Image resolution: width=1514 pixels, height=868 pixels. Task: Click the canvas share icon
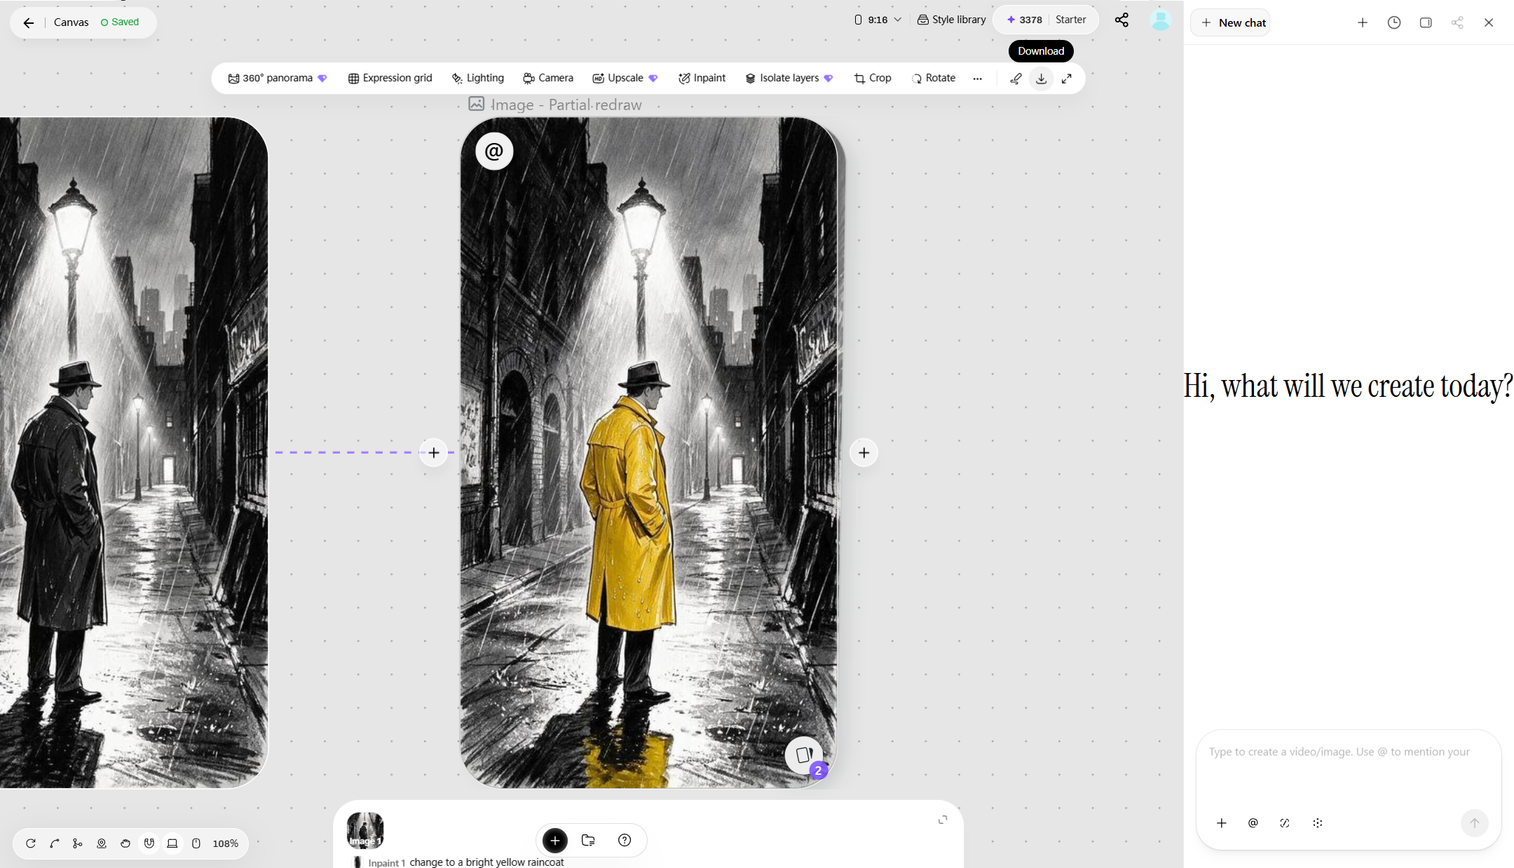(x=1121, y=20)
